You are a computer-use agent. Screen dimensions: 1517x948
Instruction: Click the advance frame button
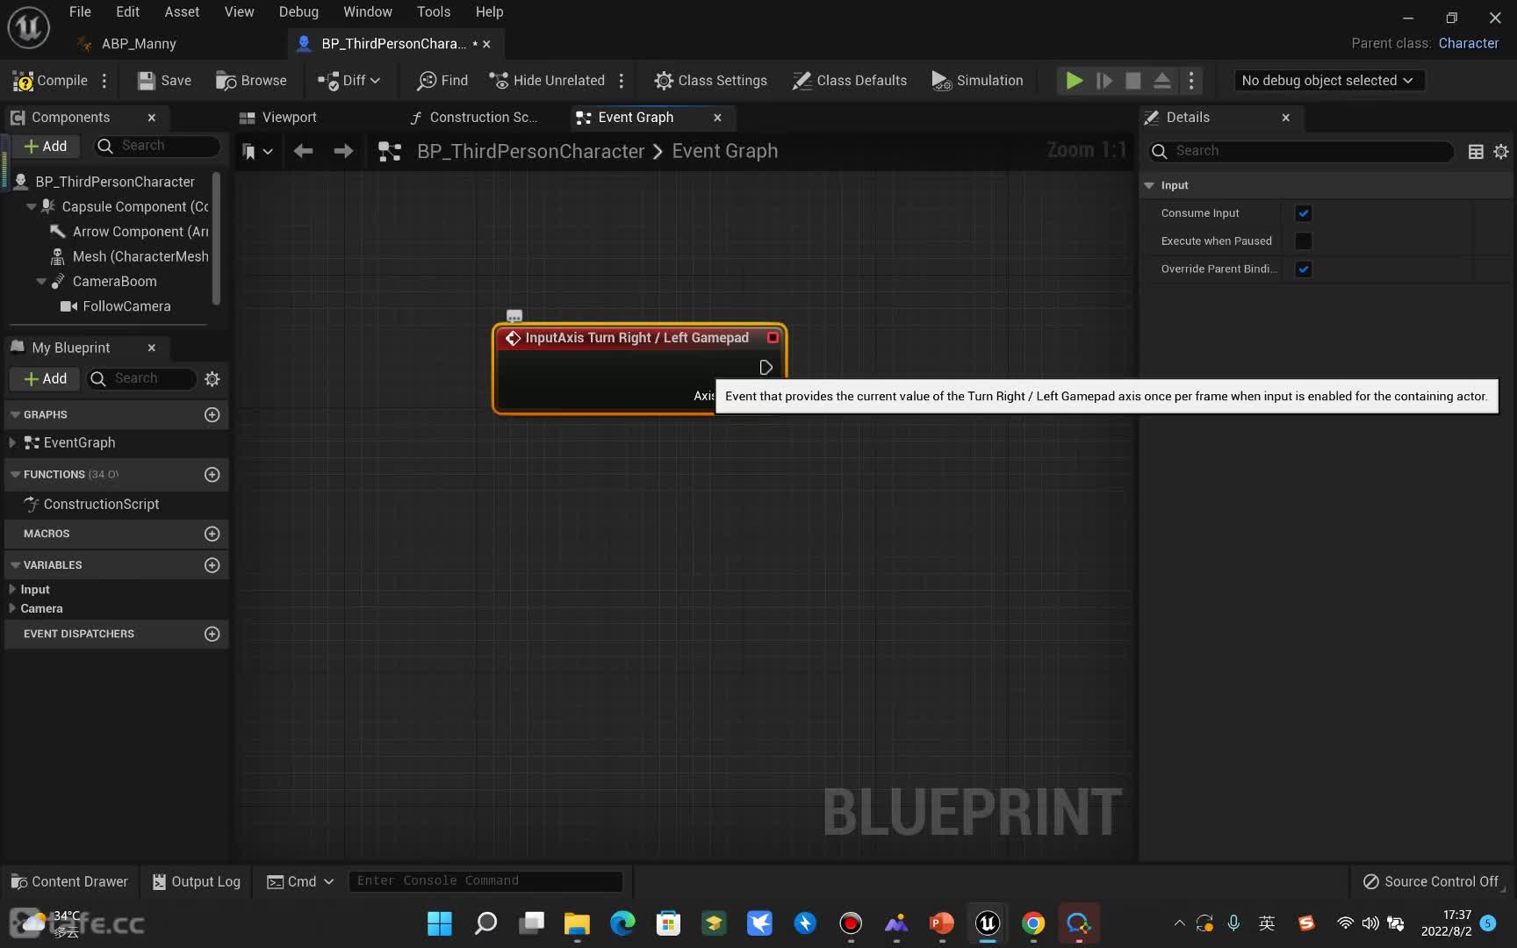(x=1104, y=81)
